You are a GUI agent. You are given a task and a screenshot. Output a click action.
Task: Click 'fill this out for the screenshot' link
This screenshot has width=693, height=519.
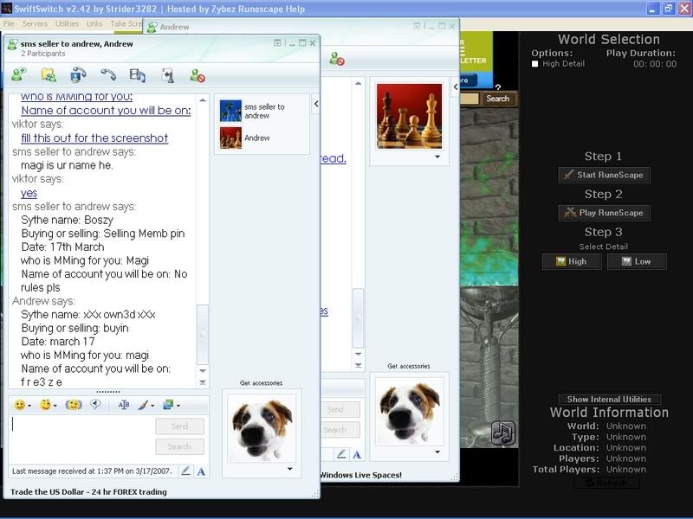click(x=94, y=138)
